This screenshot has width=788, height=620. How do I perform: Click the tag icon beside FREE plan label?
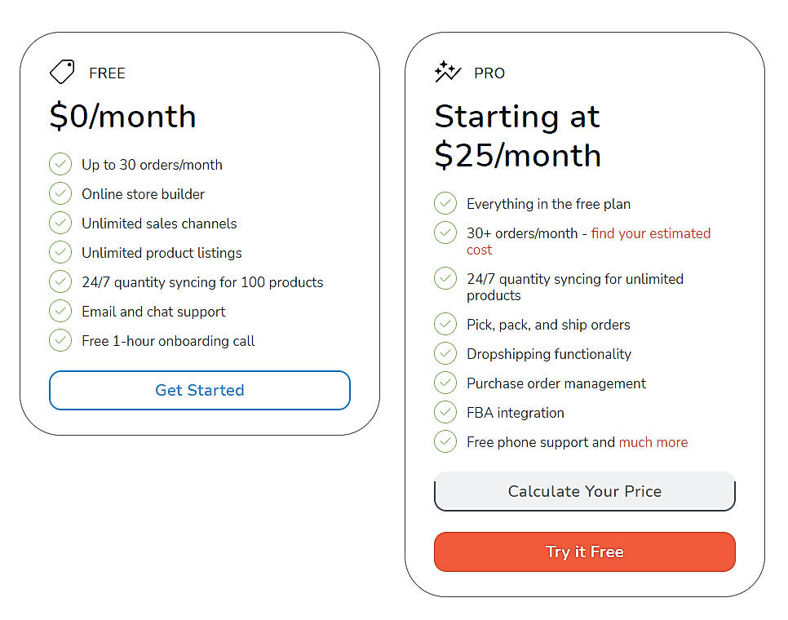pyautogui.click(x=62, y=73)
